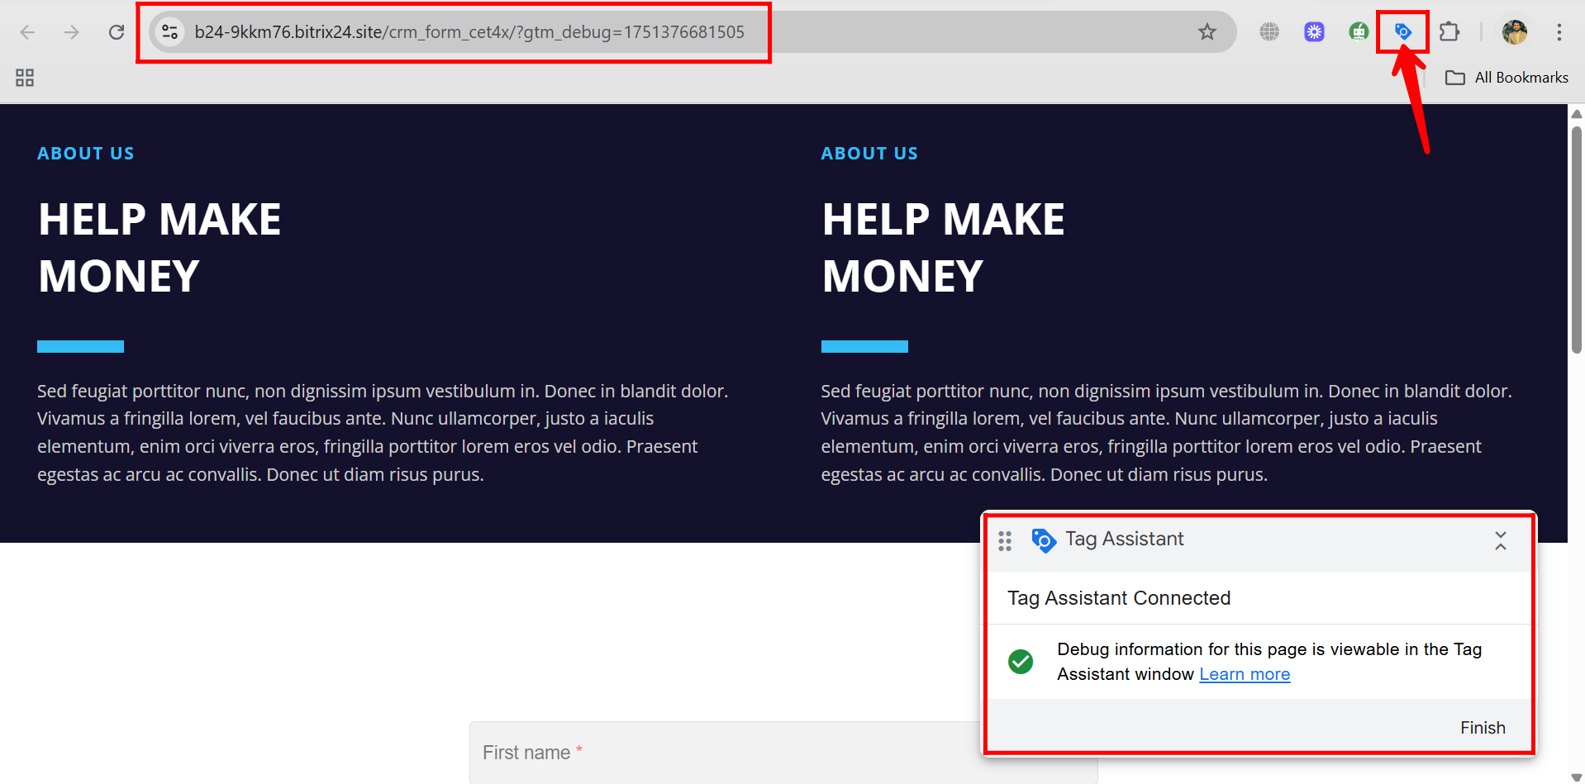Click the Tag Assistant Connected text
The image size is (1585, 784).
click(1119, 598)
